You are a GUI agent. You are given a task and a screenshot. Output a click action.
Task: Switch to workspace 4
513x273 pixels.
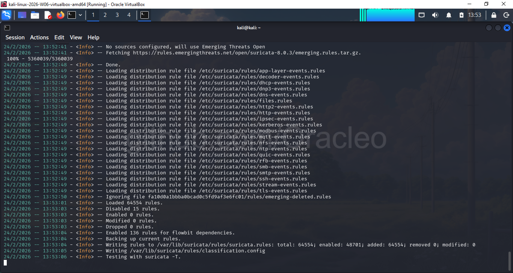pos(129,15)
